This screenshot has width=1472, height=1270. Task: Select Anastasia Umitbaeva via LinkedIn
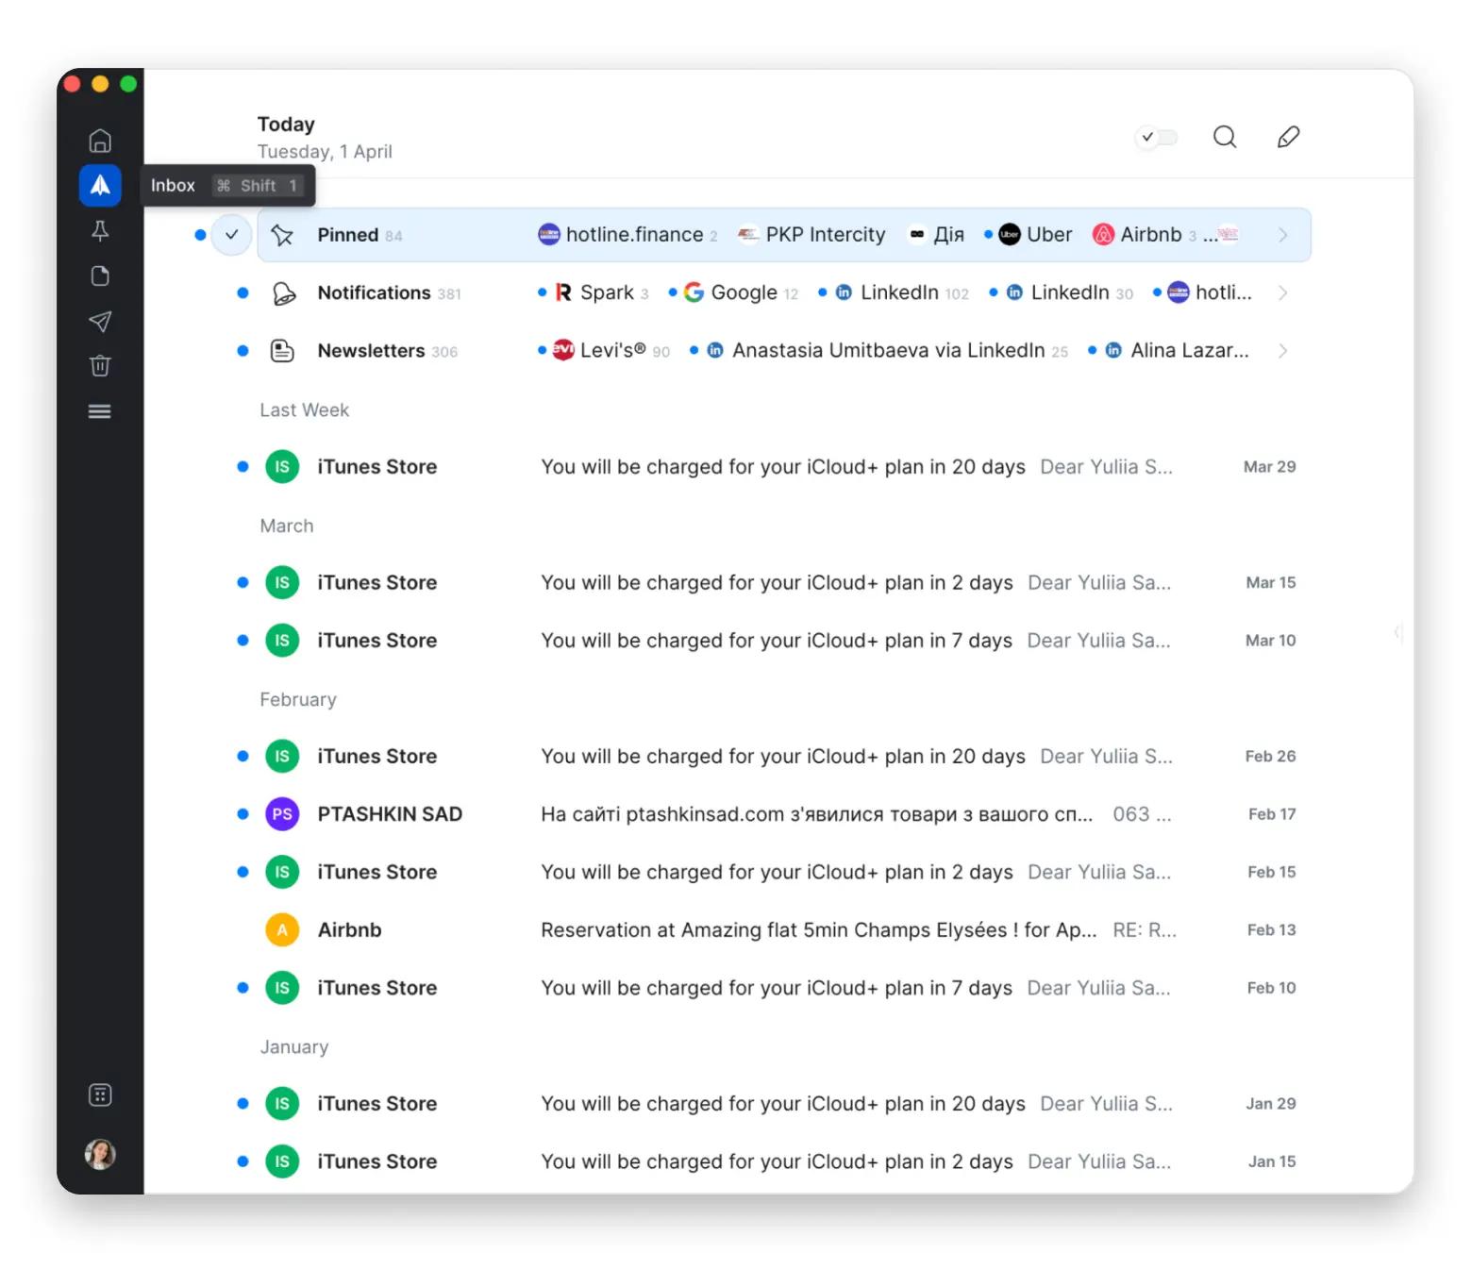[879, 351]
